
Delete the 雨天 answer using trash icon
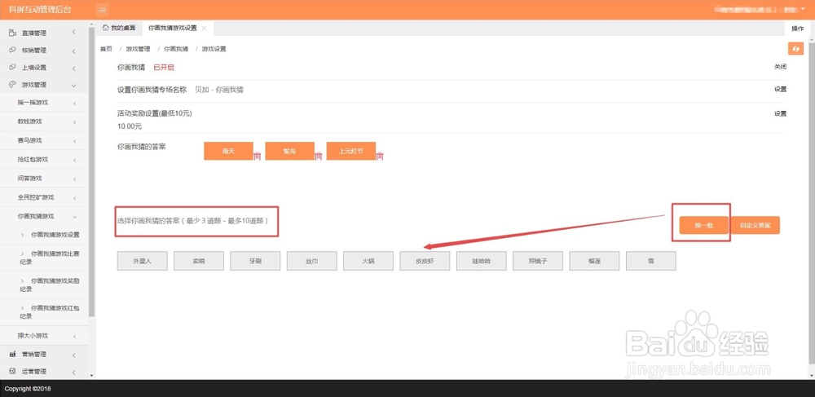258,156
